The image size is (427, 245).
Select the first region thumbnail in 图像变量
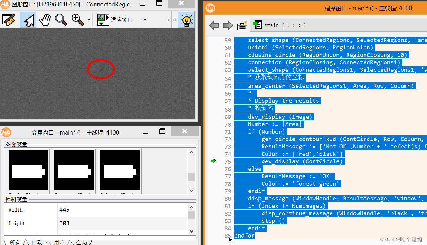tap(28, 170)
